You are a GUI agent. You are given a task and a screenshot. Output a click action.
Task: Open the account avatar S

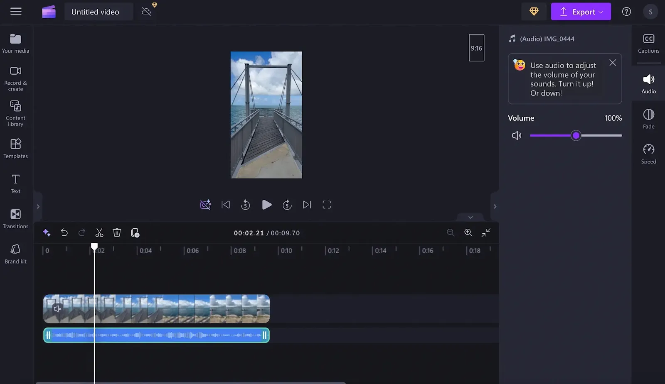coord(650,12)
